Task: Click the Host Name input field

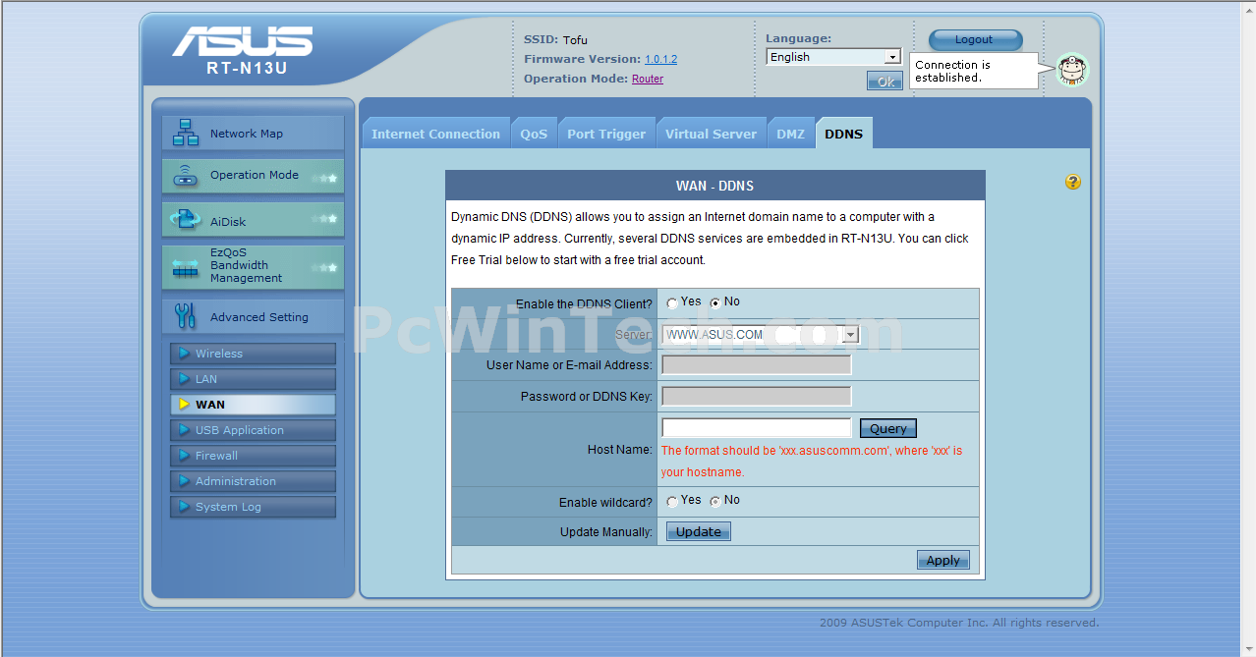Action: 757,428
